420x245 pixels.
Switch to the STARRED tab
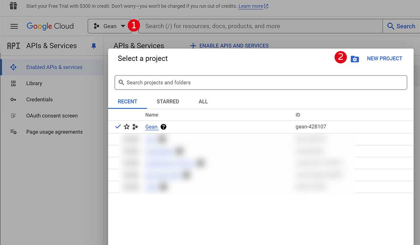point(168,101)
